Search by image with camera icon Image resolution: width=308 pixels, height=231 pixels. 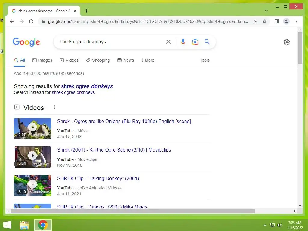195,42
